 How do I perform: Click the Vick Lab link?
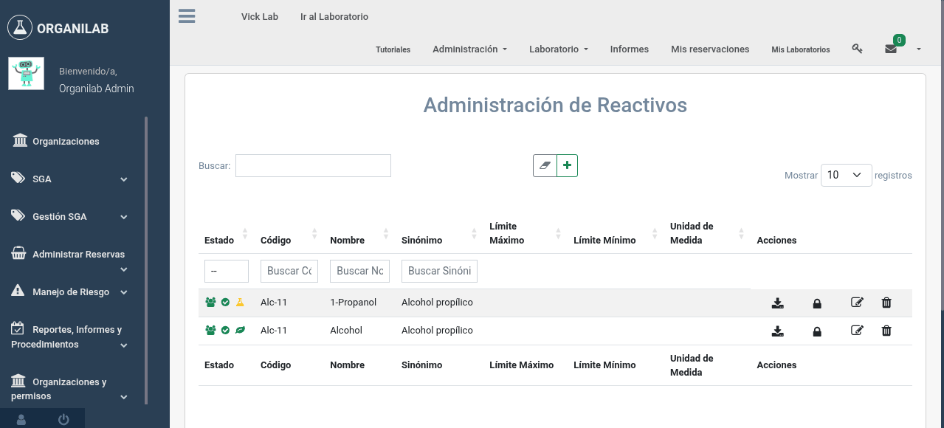point(260,16)
